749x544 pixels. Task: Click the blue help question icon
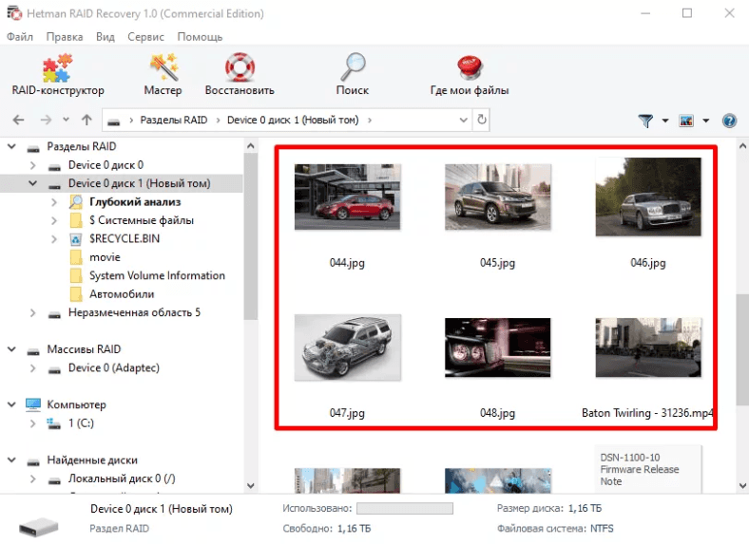coord(729,121)
